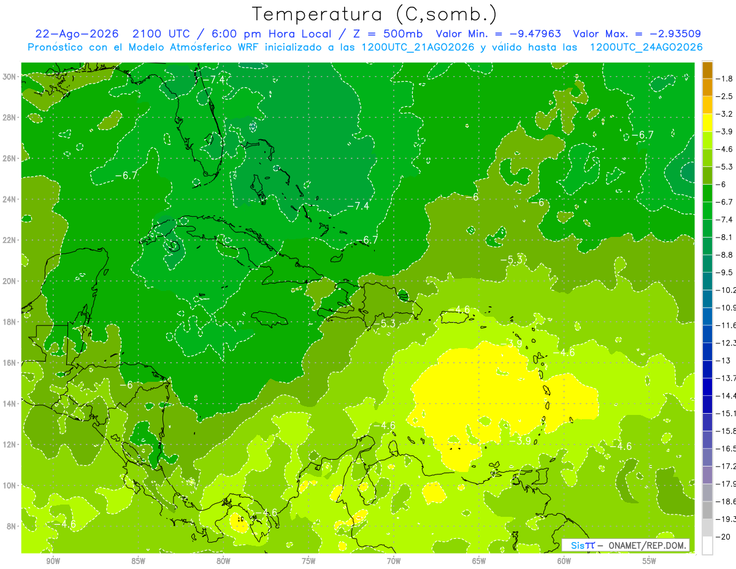This screenshot has height=569, width=736.
Task: Click the '1200UTC_24AGO2026' valid-until timestamp
Action: 646,47
